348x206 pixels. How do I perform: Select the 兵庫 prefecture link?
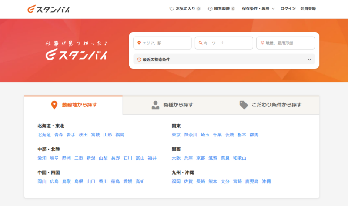pos(188,158)
